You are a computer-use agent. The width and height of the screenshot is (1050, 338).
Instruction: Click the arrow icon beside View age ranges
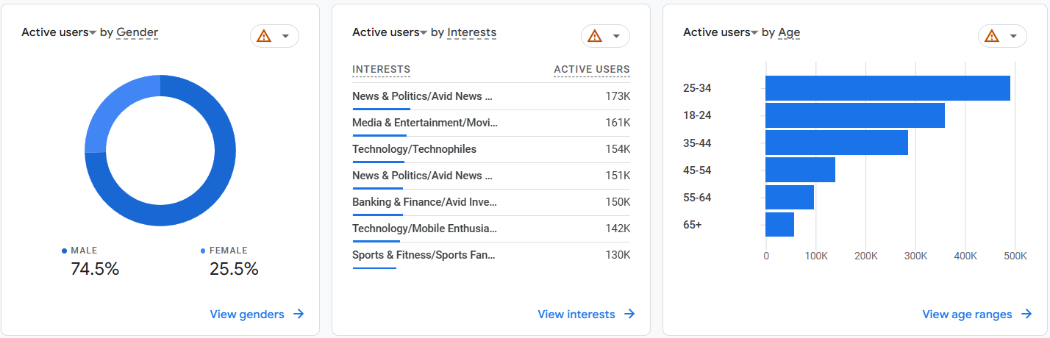(1026, 314)
